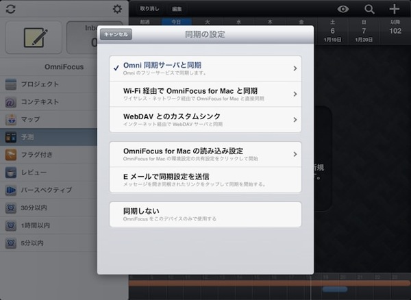Open the settings gear icon
This screenshot has height=300, width=411.
[117, 9]
